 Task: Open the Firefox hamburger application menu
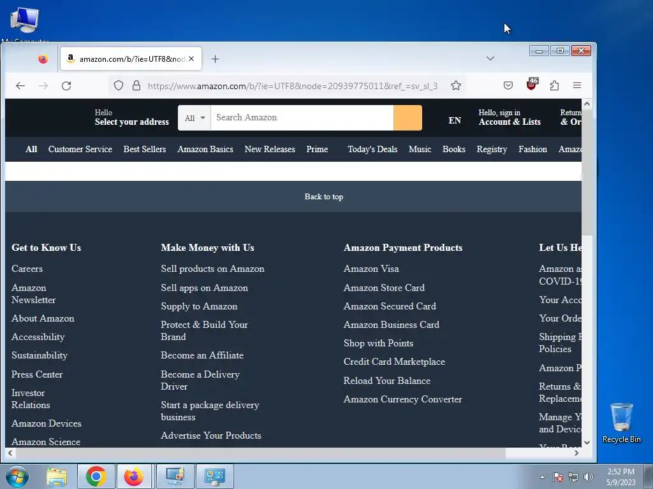click(x=576, y=85)
